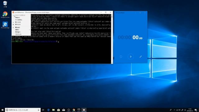
Task: Click the People icon in the taskbar
Action: pos(171,110)
